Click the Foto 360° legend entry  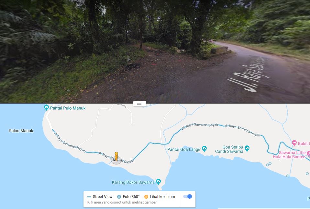[128, 197]
